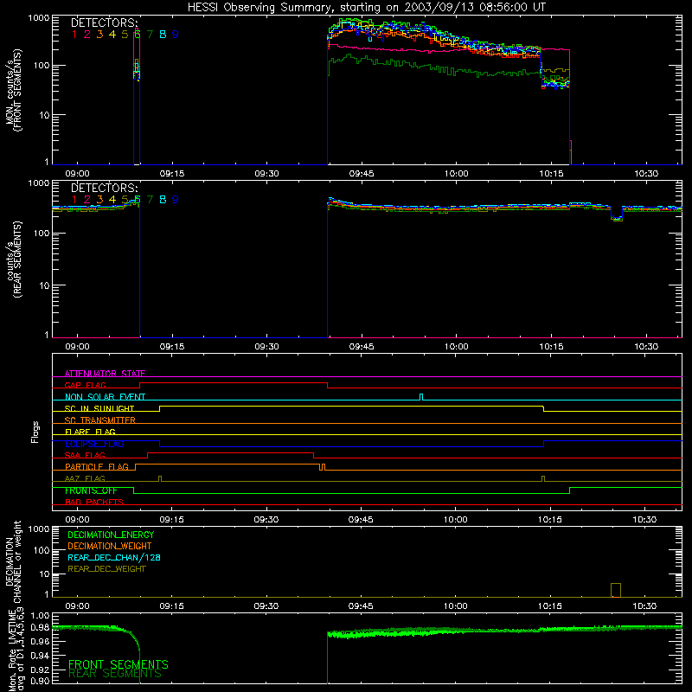Click 09:45 tick label under front segments panel
The image size is (692, 692).
(x=362, y=174)
